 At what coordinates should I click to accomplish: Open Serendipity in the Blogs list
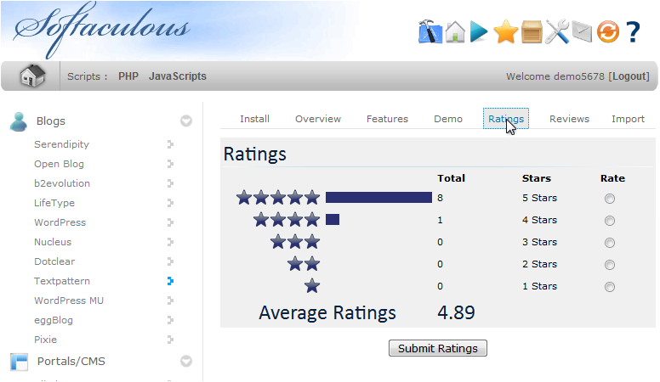[61, 144]
